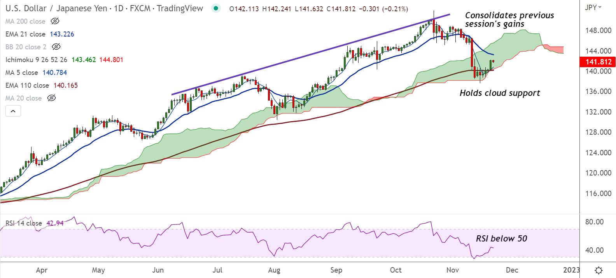This screenshot has height=278, width=616.
Task: Click the 80.00 RSI axis label
Action: (x=595, y=222)
